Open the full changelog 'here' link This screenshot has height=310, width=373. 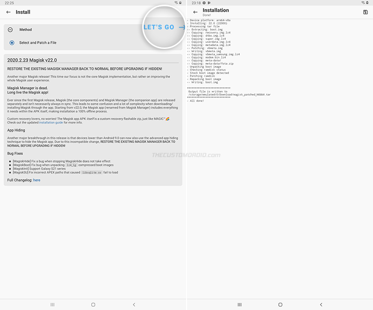pos(37,180)
